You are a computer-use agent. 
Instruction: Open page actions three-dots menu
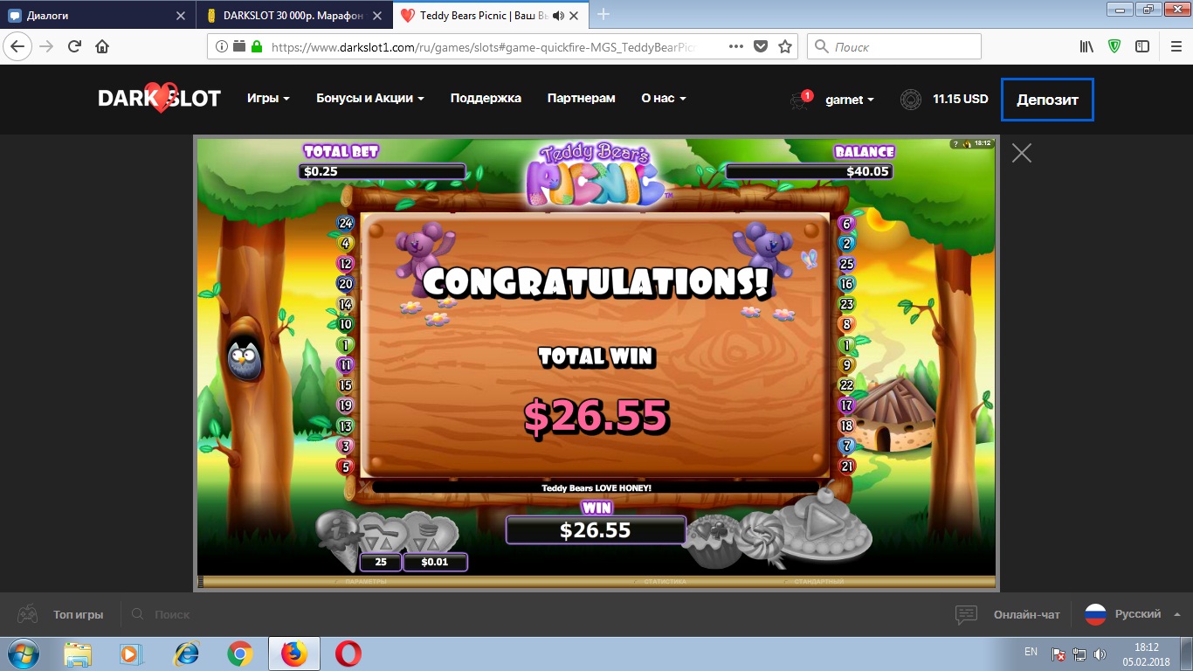pos(736,46)
